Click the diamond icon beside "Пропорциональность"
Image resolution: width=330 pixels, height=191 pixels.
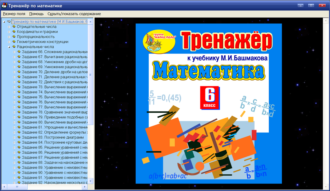[x=14, y=37]
